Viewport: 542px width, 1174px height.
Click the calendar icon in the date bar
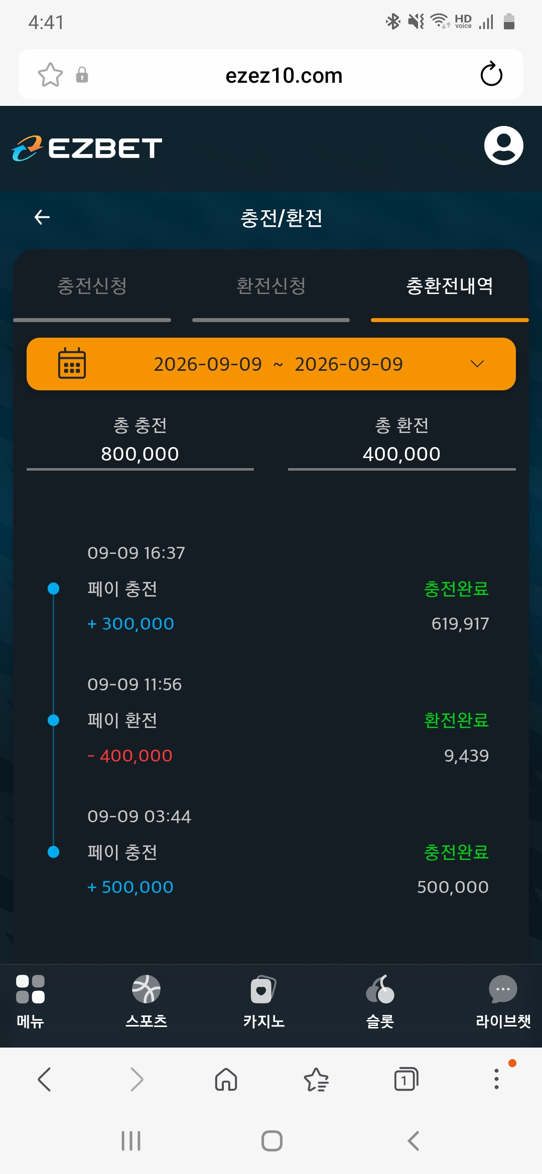pyautogui.click(x=72, y=363)
